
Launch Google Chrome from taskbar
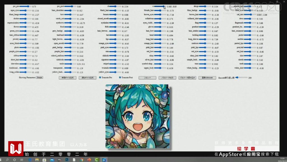point(82,160)
